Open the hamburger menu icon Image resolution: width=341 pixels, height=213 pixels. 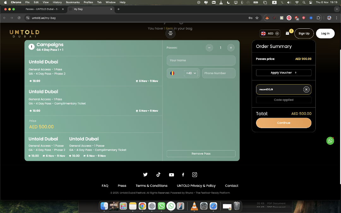tap(170, 33)
